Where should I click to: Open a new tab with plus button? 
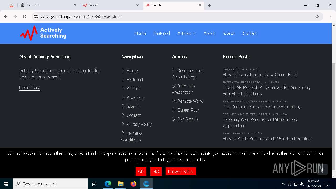[209, 5]
